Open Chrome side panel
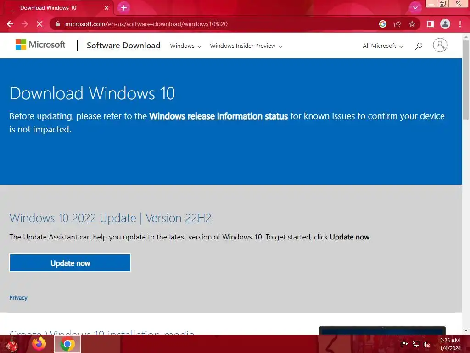Screen dimensions: 470x353 pos(431,24)
